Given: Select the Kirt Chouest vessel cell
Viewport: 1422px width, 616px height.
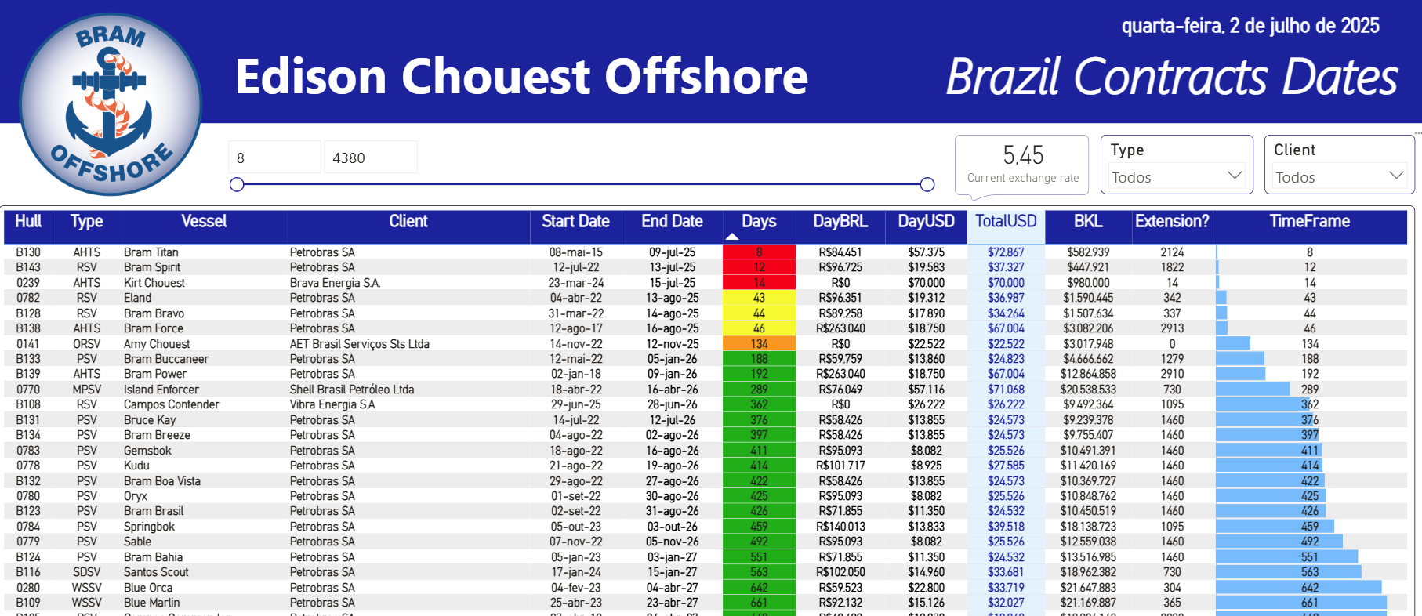Looking at the screenshot, I should pos(154,283).
